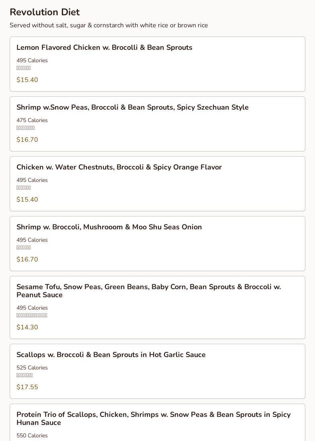Click the 525 Calories label on Scallops
This screenshot has height=441, width=315.
pos(32,368)
